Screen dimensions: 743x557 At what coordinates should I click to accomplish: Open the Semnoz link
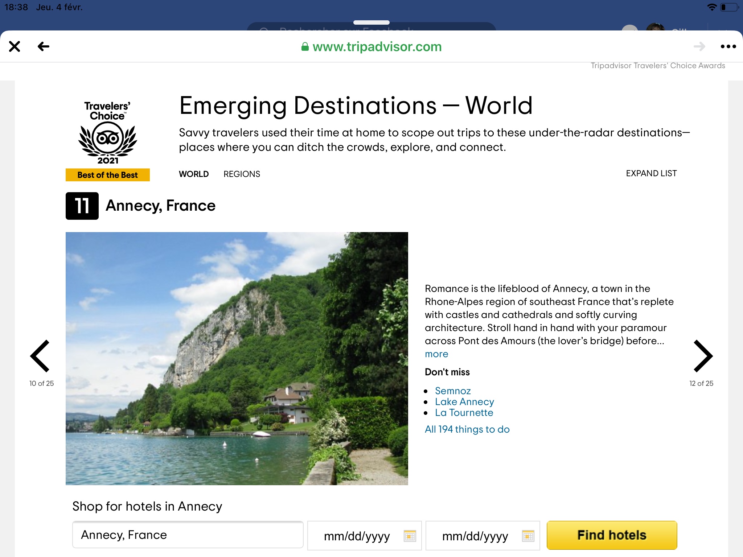coord(453,391)
